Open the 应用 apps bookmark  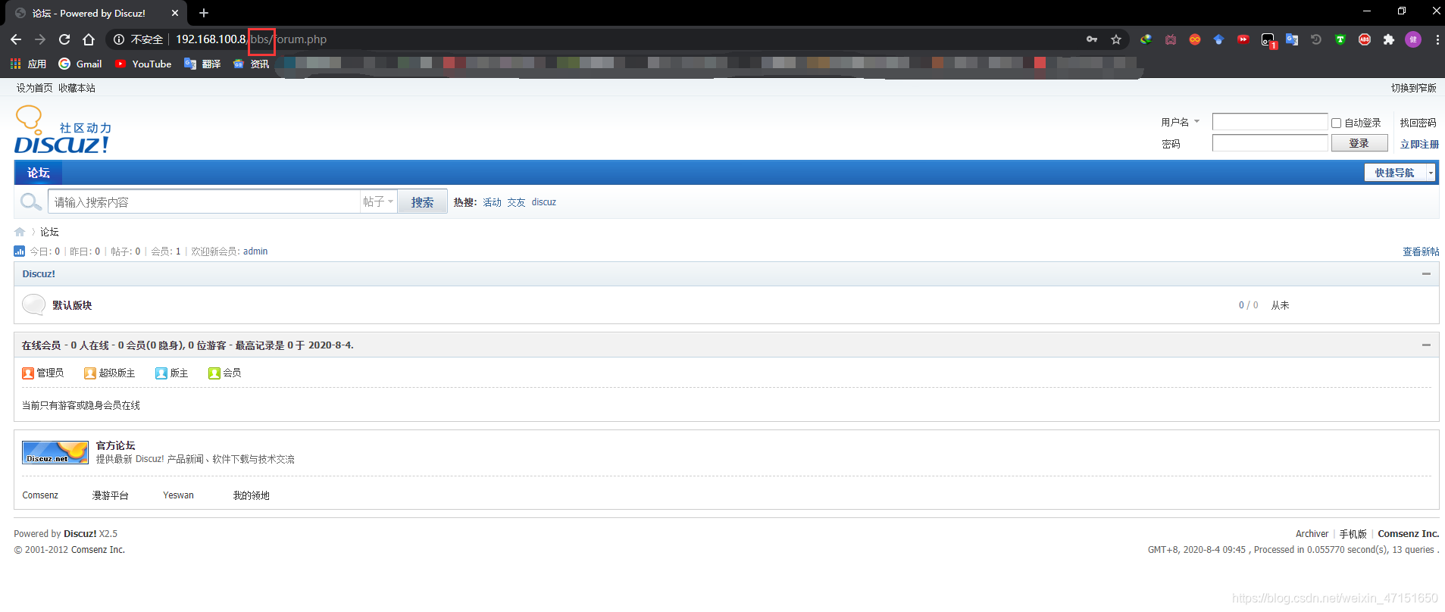pos(28,64)
